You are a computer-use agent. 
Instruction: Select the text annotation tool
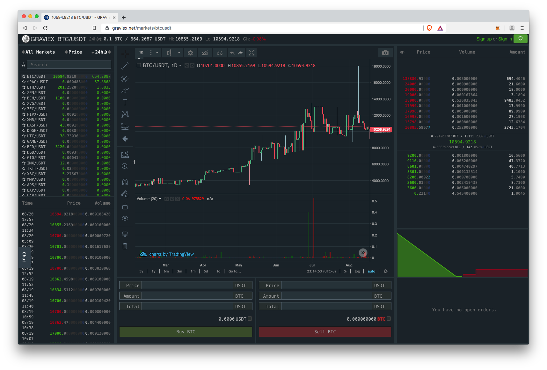pos(125,102)
